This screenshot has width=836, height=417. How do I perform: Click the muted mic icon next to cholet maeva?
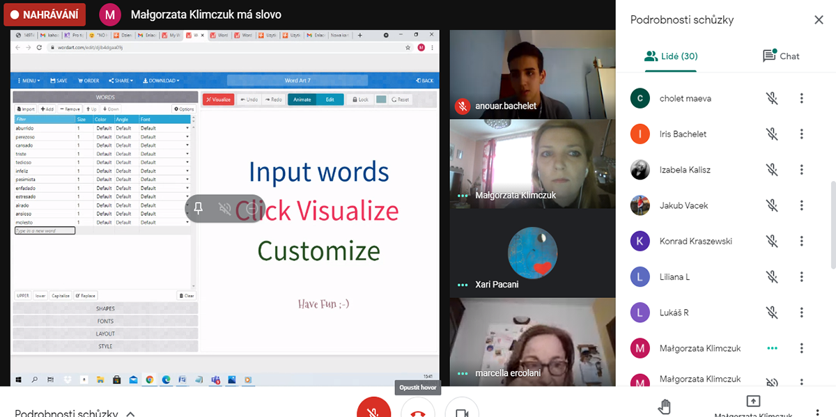pos(772,98)
